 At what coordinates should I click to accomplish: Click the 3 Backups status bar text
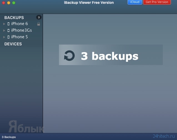click(9, 137)
